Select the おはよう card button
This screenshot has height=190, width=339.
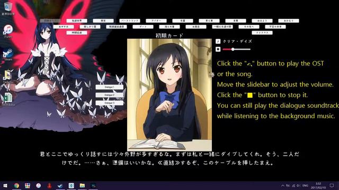(x=262, y=21)
